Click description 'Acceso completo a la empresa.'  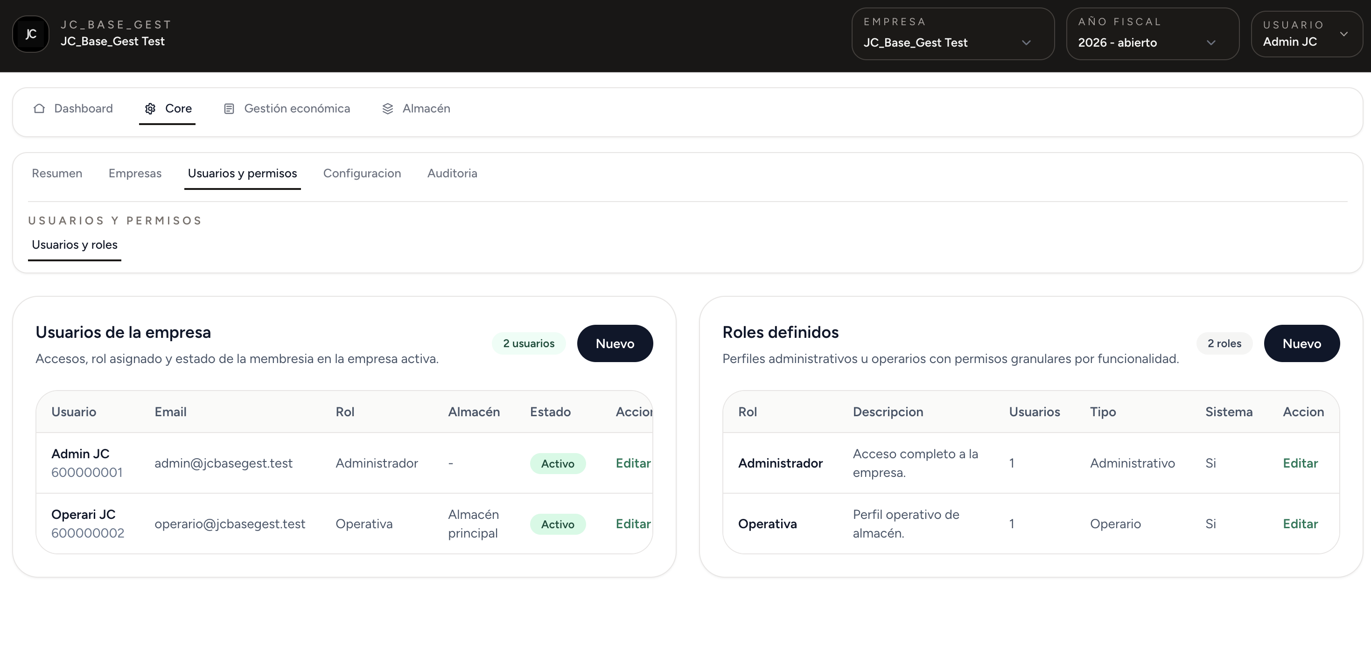coord(916,463)
